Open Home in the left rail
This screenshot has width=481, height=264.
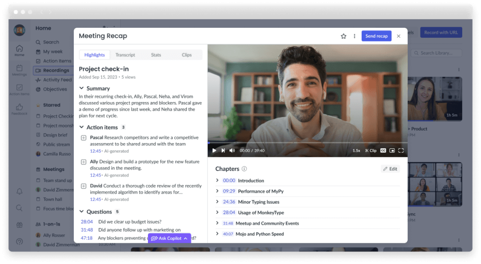point(19,51)
